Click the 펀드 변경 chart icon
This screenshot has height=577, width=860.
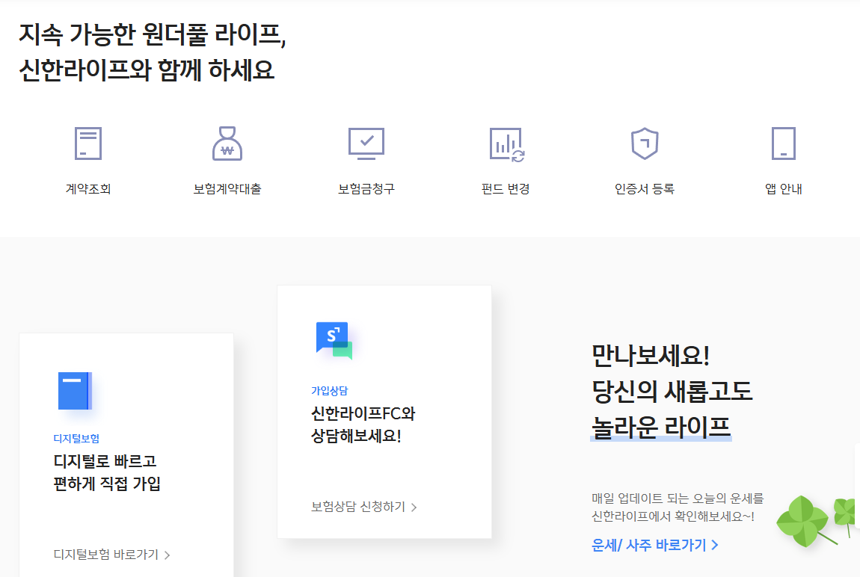(507, 145)
